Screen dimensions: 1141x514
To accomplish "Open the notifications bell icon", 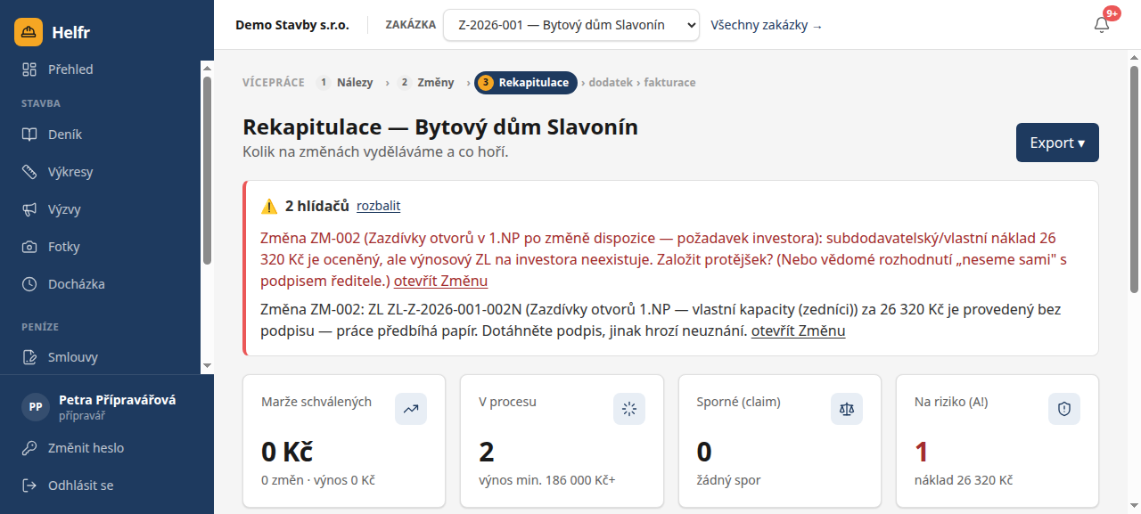I will [1102, 25].
